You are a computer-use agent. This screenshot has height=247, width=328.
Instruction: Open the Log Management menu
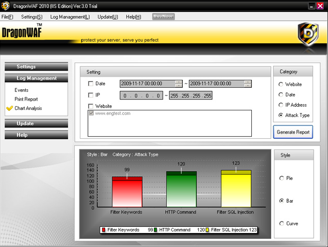click(70, 17)
